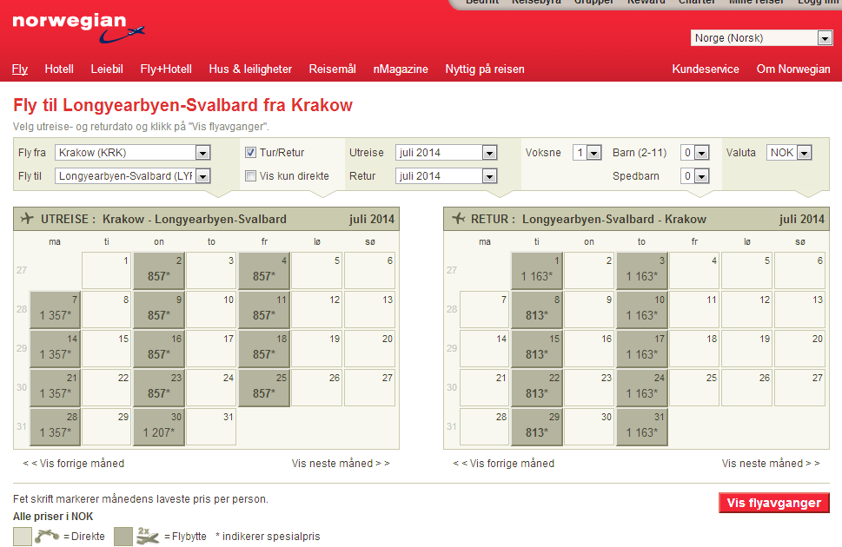This screenshot has height=547, width=842.
Task: Open the Hus & leiligheter menu
Action: tap(250, 69)
